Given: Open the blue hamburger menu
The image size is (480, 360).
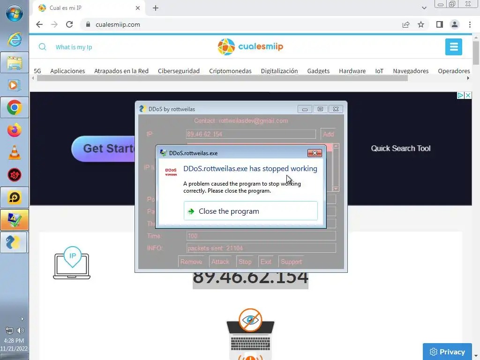Looking at the screenshot, I should [454, 47].
